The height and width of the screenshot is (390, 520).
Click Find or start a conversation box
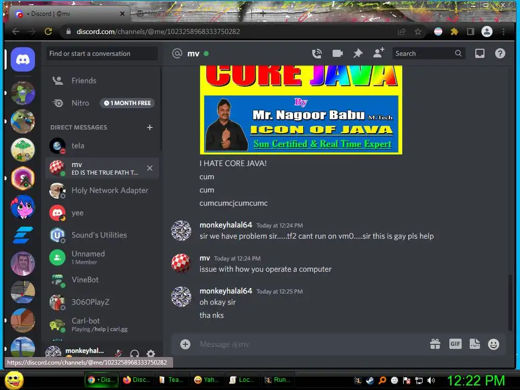point(102,53)
